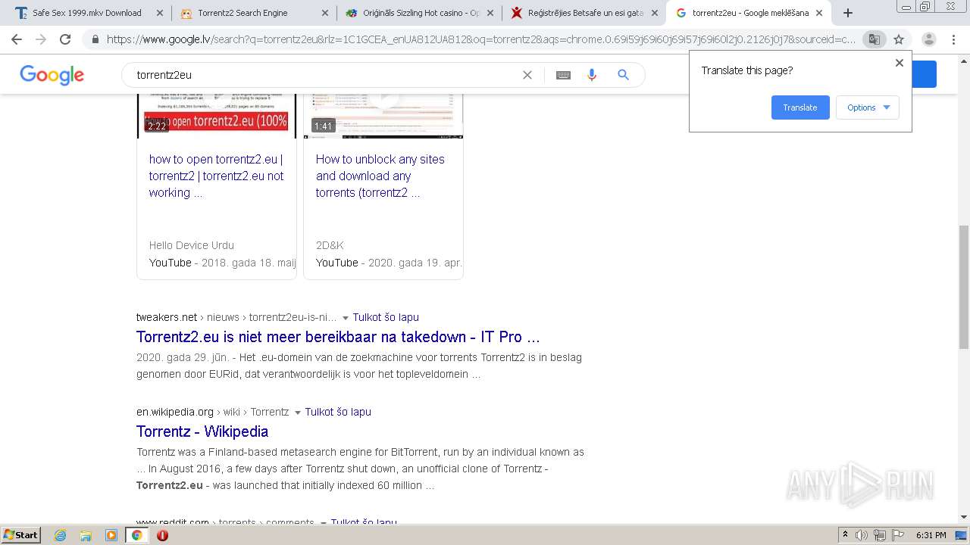Image resolution: width=970 pixels, height=545 pixels.
Task: Expand reddit.com result dropdown arrow
Action: [324, 523]
